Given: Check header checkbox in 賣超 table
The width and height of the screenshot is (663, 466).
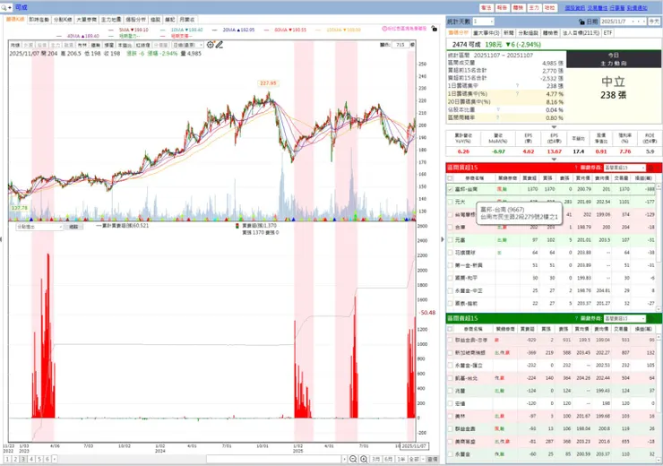Looking at the screenshot, I should click(450, 329).
